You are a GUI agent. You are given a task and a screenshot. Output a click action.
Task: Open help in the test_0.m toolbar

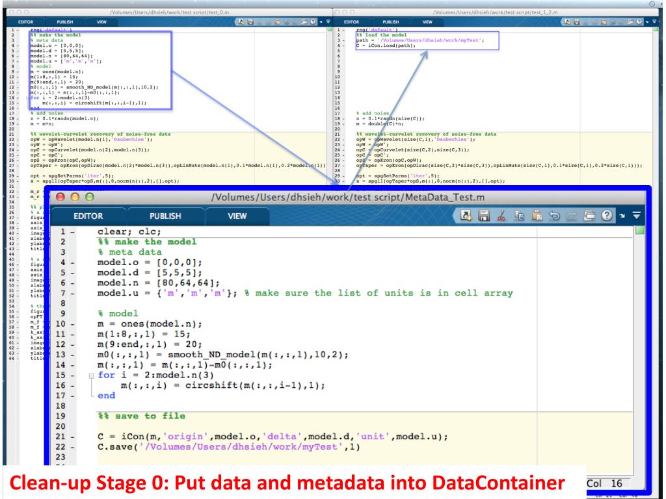(313, 21)
